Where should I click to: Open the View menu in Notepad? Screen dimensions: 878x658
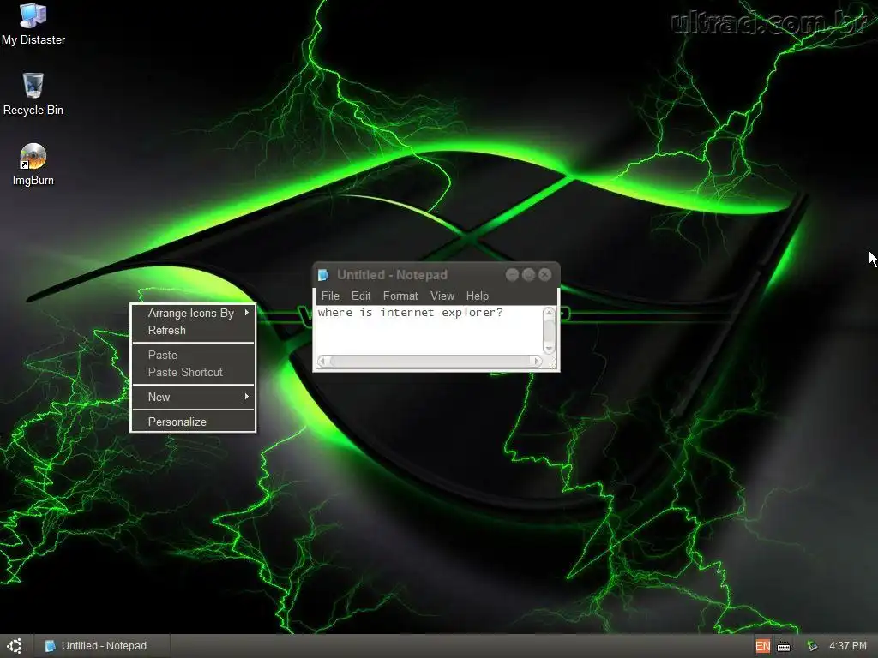[x=442, y=296]
